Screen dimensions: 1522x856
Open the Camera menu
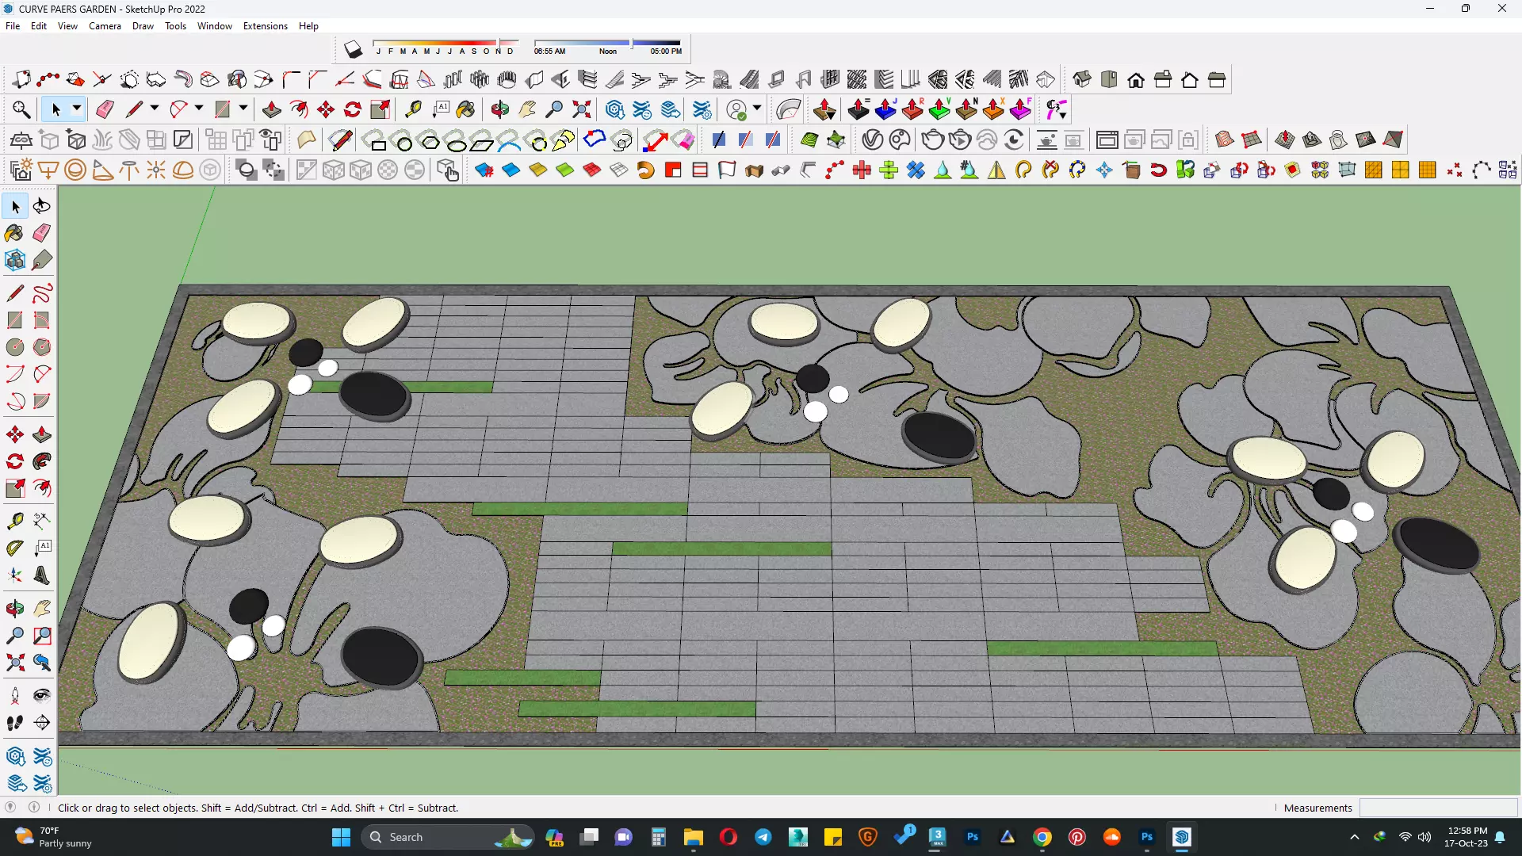[x=105, y=26]
